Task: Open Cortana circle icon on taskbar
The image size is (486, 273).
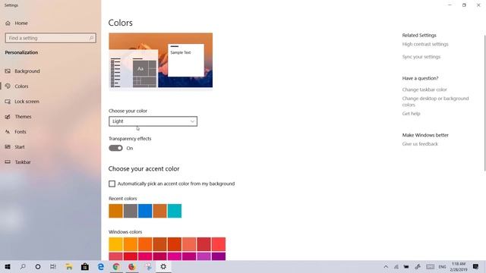Action: coord(38,266)
